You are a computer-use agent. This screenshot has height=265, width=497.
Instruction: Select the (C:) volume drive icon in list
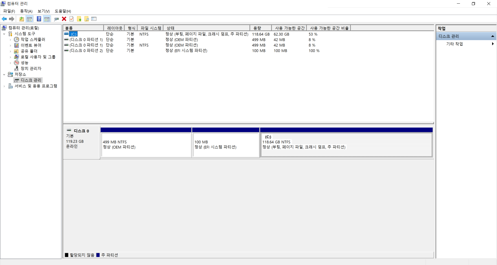click(x=66, y=34)
